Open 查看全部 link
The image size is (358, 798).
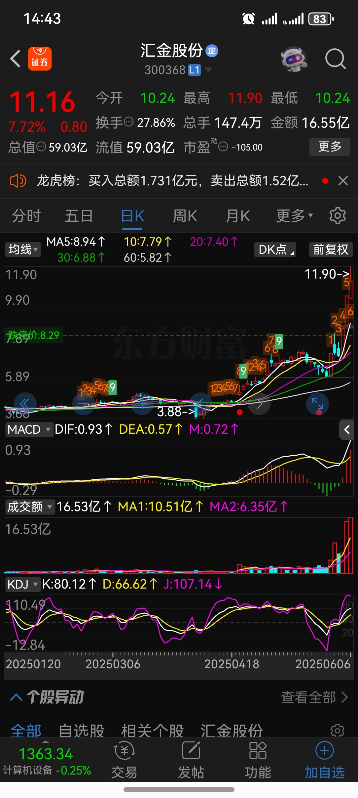pyautogui.click(x=314, y=697)
